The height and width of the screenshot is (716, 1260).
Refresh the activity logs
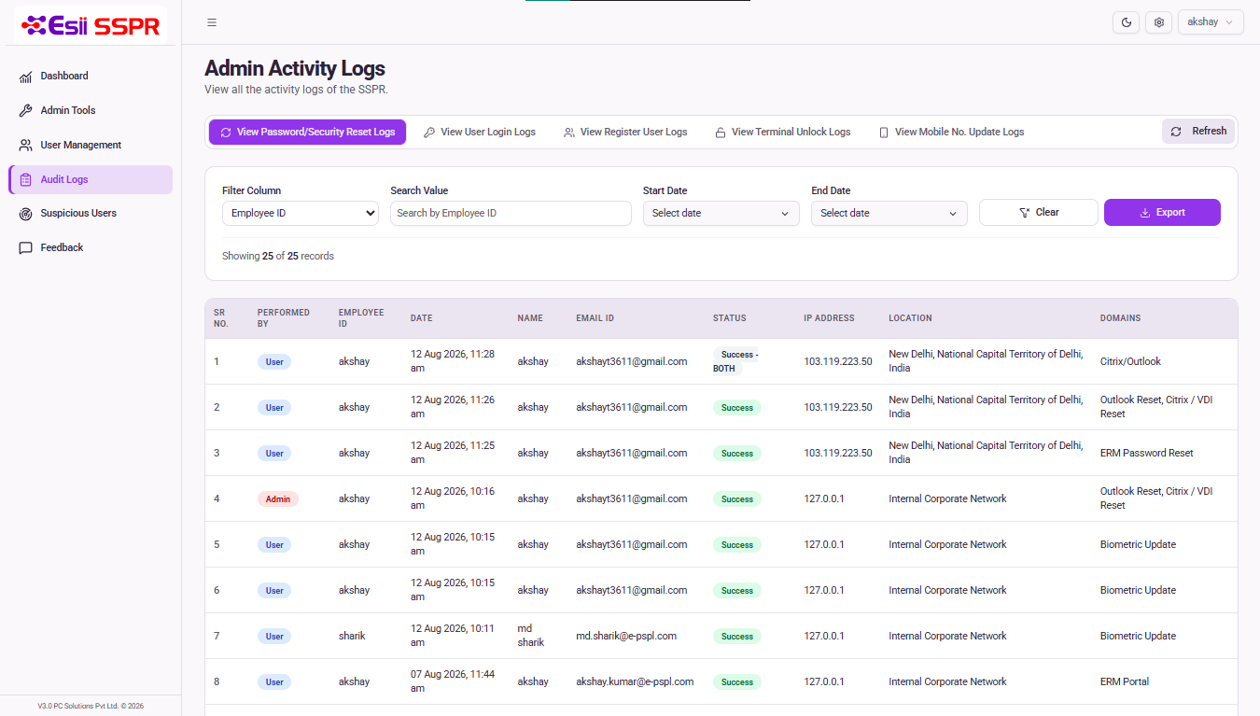1198,132
